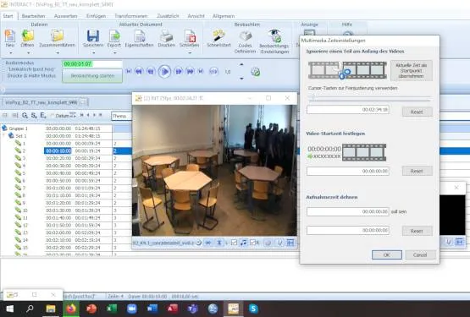Reset the ignored video start offset
470x317 pixels.
click(417, 112)
